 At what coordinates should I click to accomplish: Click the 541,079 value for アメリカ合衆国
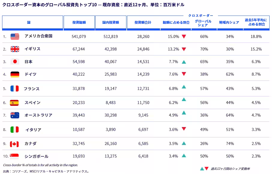(x=79, y=37)
